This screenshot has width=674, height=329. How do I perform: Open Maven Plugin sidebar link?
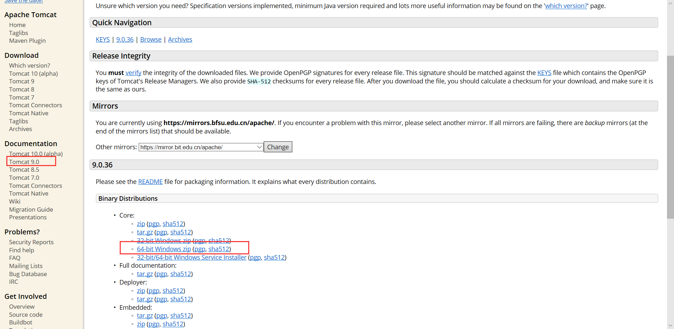pyautogui.click(x=27, y=41)
